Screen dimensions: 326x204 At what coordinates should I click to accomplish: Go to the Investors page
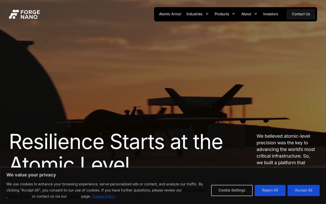click(270, 14)
